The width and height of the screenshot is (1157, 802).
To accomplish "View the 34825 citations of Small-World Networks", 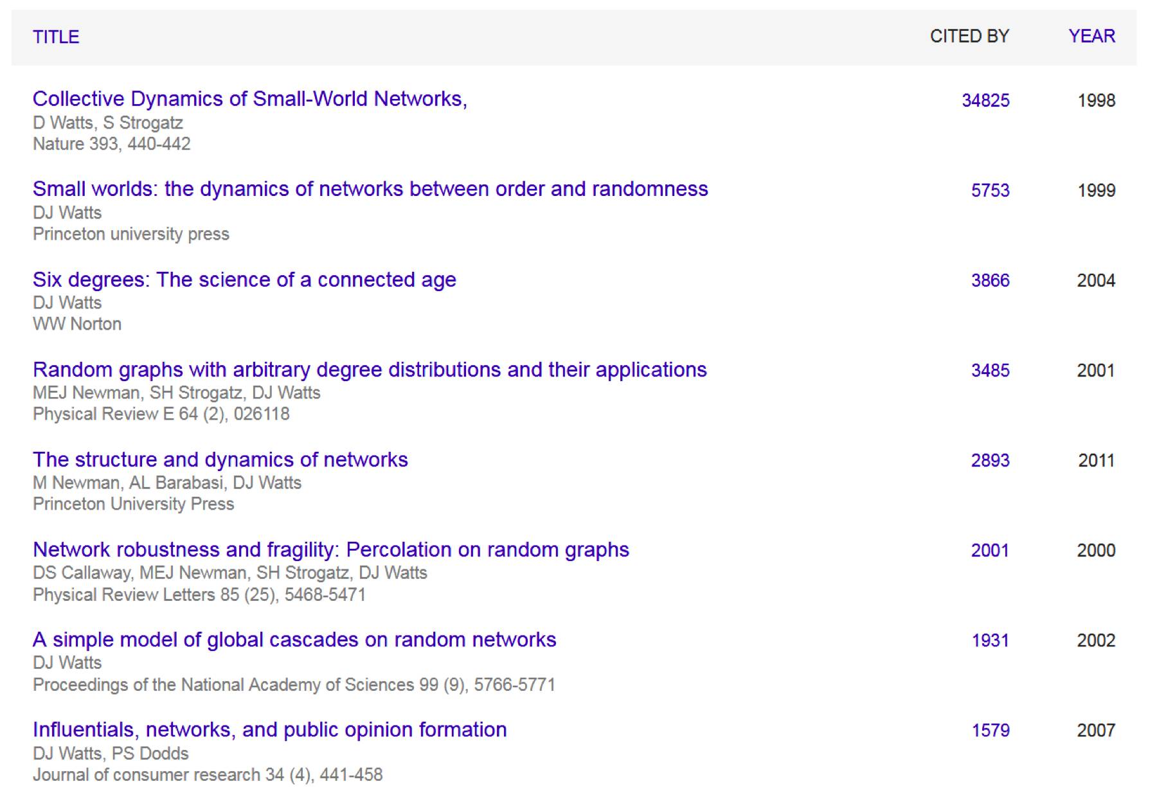I will click(x=985, y=100).
